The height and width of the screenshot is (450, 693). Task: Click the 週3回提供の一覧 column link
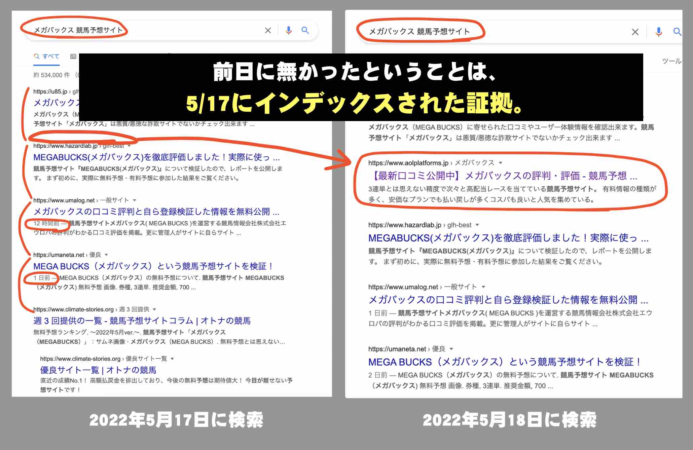[x=141, y=321]
